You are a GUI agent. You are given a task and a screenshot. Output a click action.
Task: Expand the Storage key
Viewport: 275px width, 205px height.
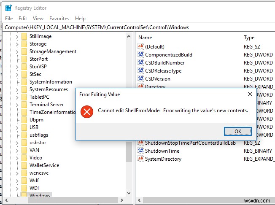17,44
